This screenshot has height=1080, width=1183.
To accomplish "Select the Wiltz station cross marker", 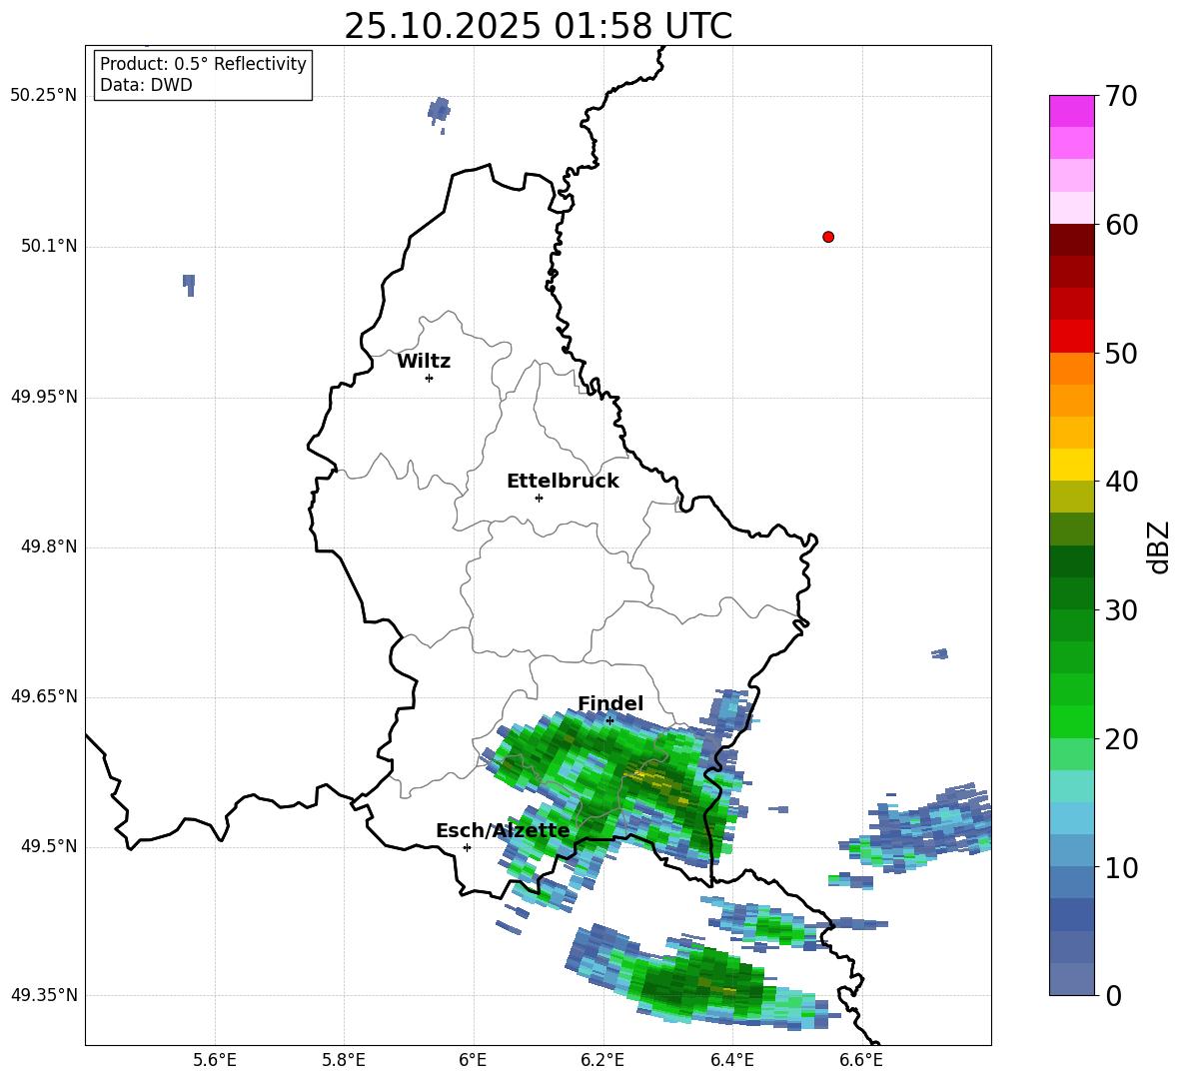I will pos(430,378).
